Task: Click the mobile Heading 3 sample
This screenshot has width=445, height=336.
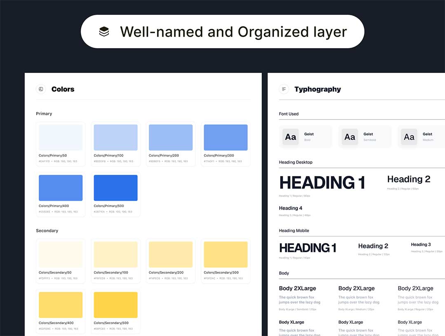Action: tap(421, 245)
